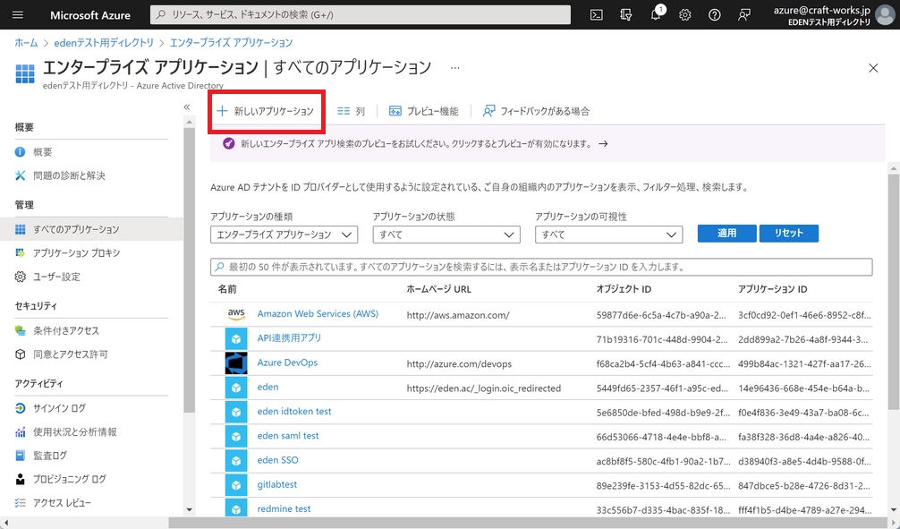Open the top bar feedback icon
The image size is (900, 529).
pyautogui.click(x=743, y=15)
